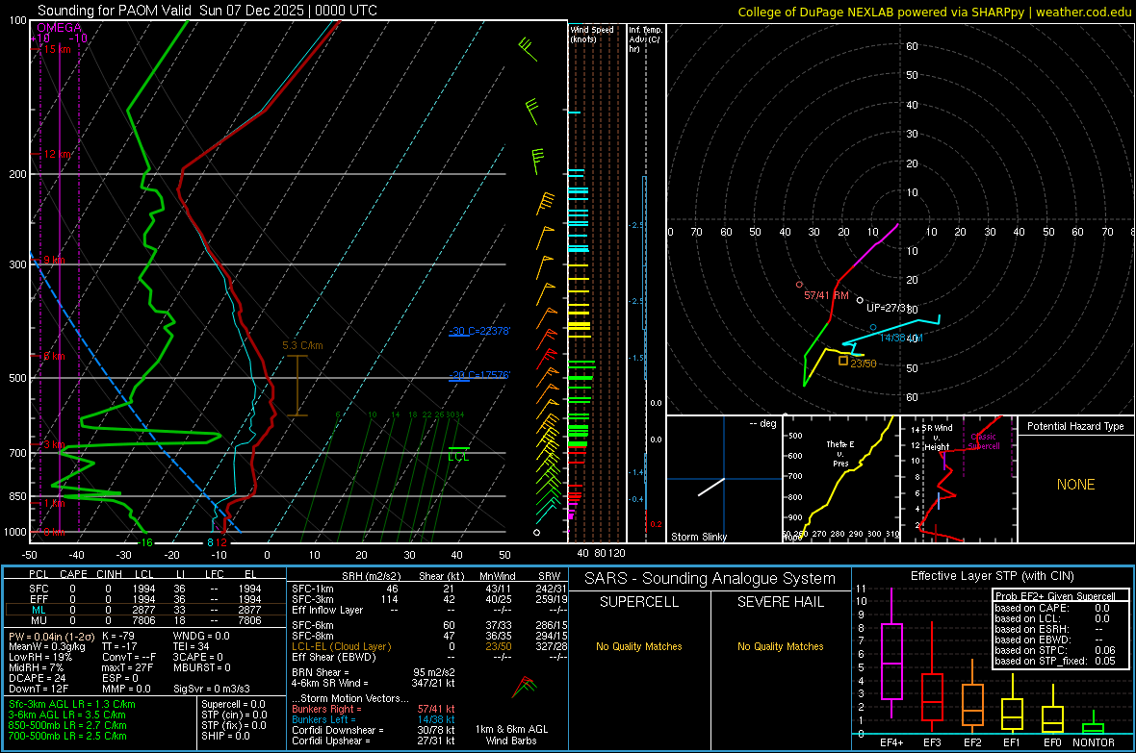The image size is (1136, 753).
Task: Click the LowRH = 19% value
Action: [x=39, y=657]
